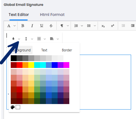Choose the magenta color swatch
This screenshot has height=119, width=136.
click(x=66, y=65)
